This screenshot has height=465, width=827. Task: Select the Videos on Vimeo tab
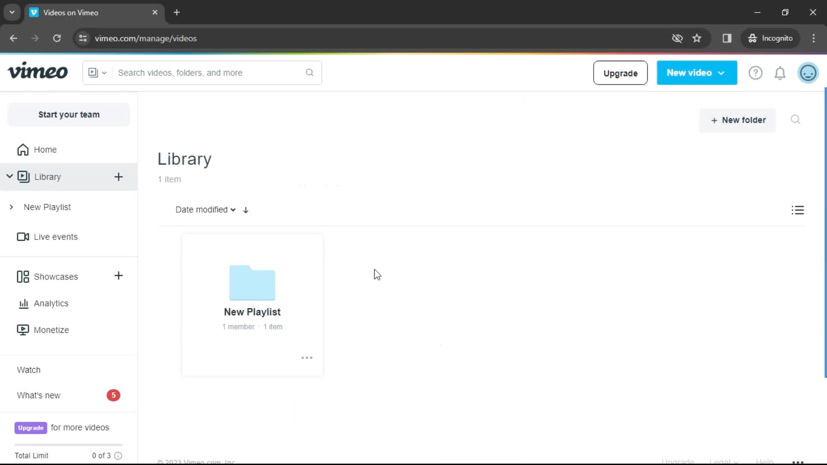tap(94, 12)
